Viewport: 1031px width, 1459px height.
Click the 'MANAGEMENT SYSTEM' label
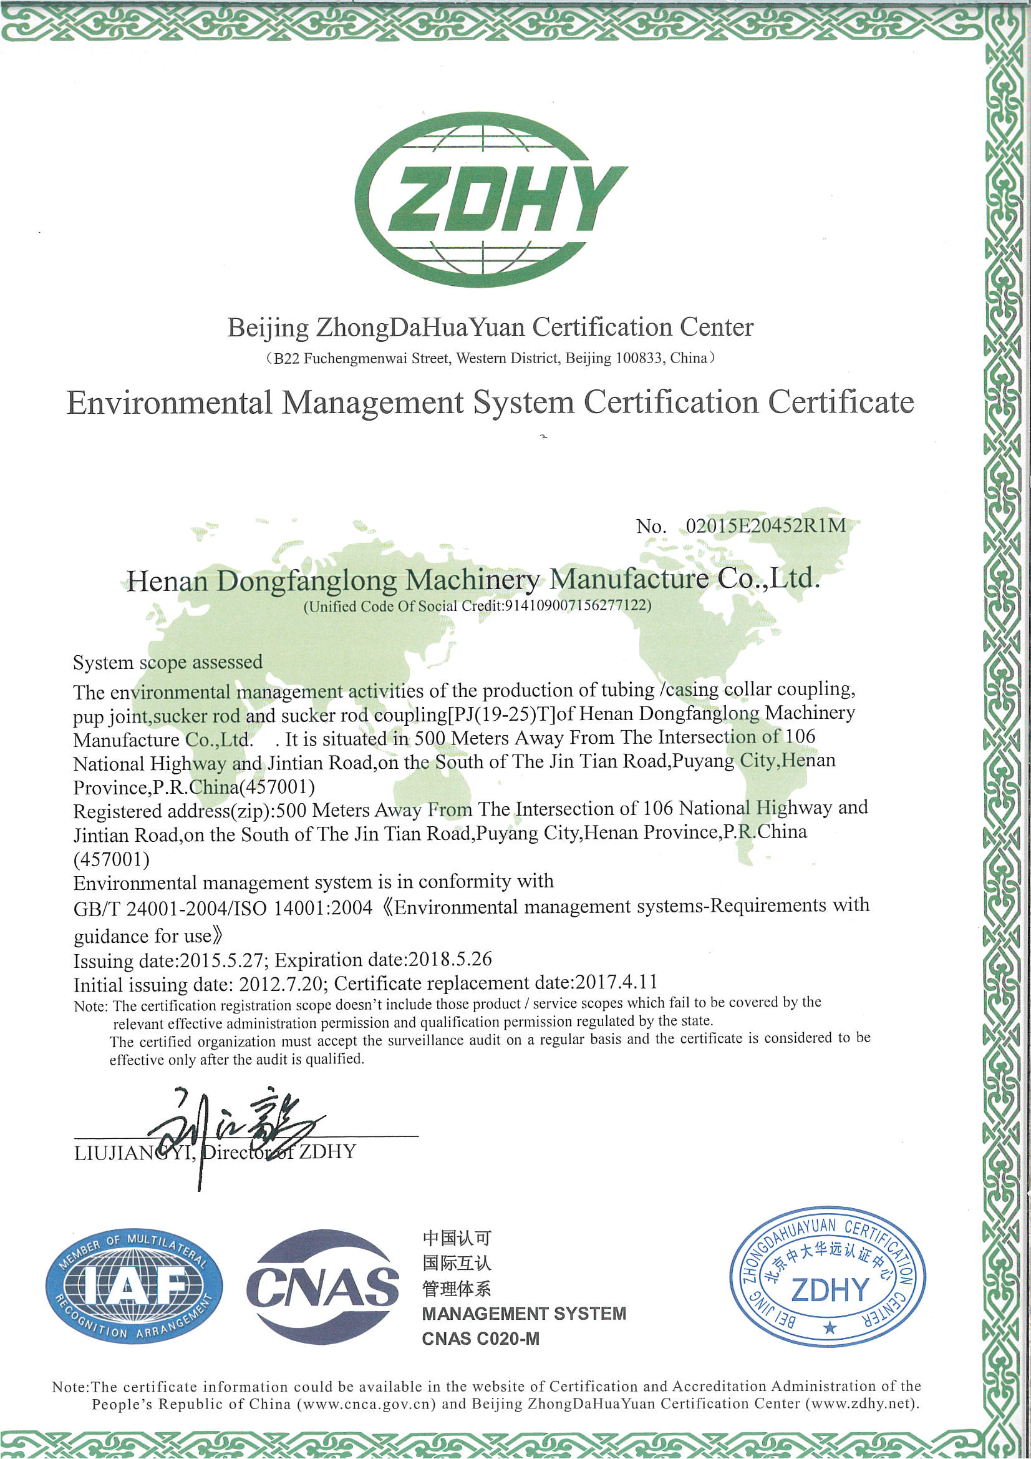click(x=524, y=1314)
